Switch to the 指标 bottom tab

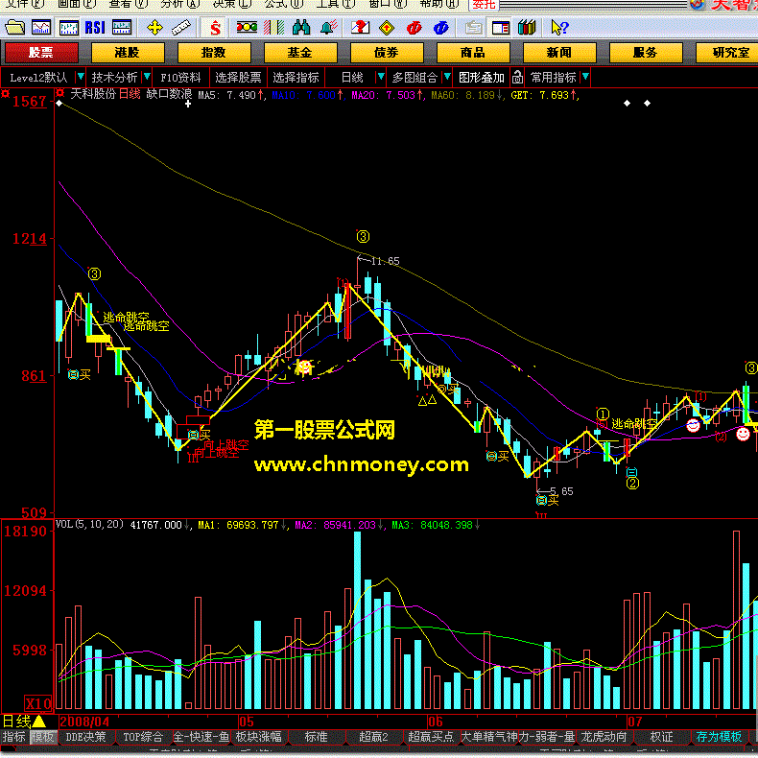(x=14, y=737)
